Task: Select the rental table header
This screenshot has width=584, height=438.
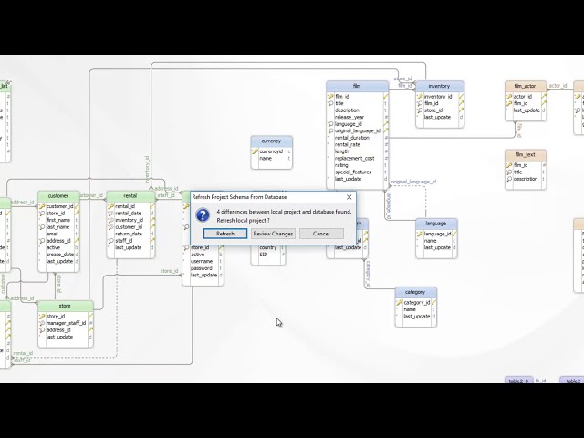Action: coord(130,196)
